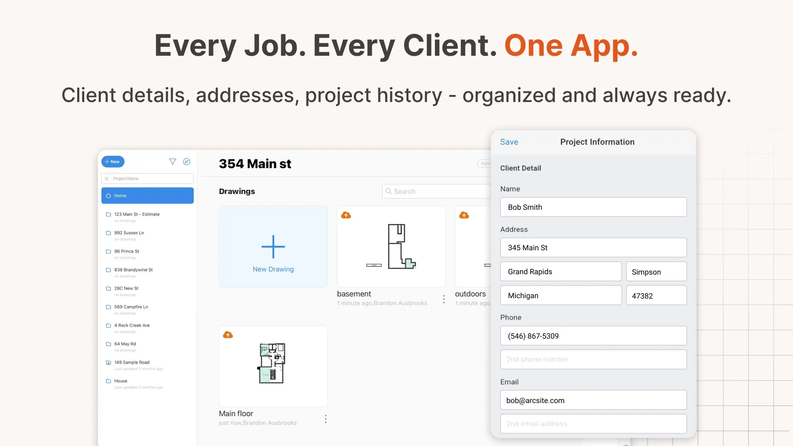Focus the 2nd email address field
This screenshot has height=446, width=793.
point(594,424)
